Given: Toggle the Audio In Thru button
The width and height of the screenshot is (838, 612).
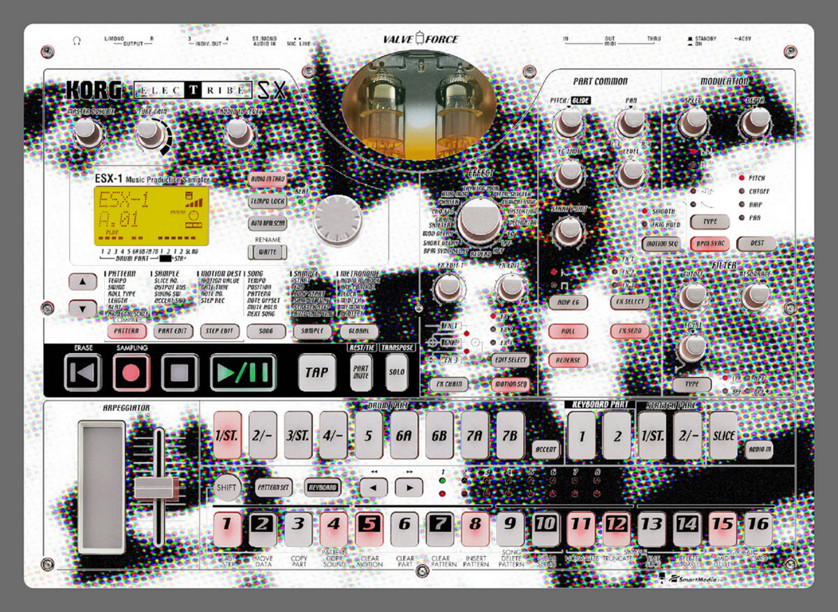Looking at the screenshot, I should click(x=269, y=179).
